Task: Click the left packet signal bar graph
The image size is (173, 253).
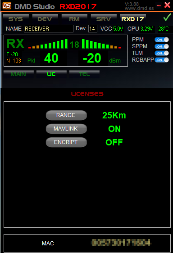Action: click(48, 44)
